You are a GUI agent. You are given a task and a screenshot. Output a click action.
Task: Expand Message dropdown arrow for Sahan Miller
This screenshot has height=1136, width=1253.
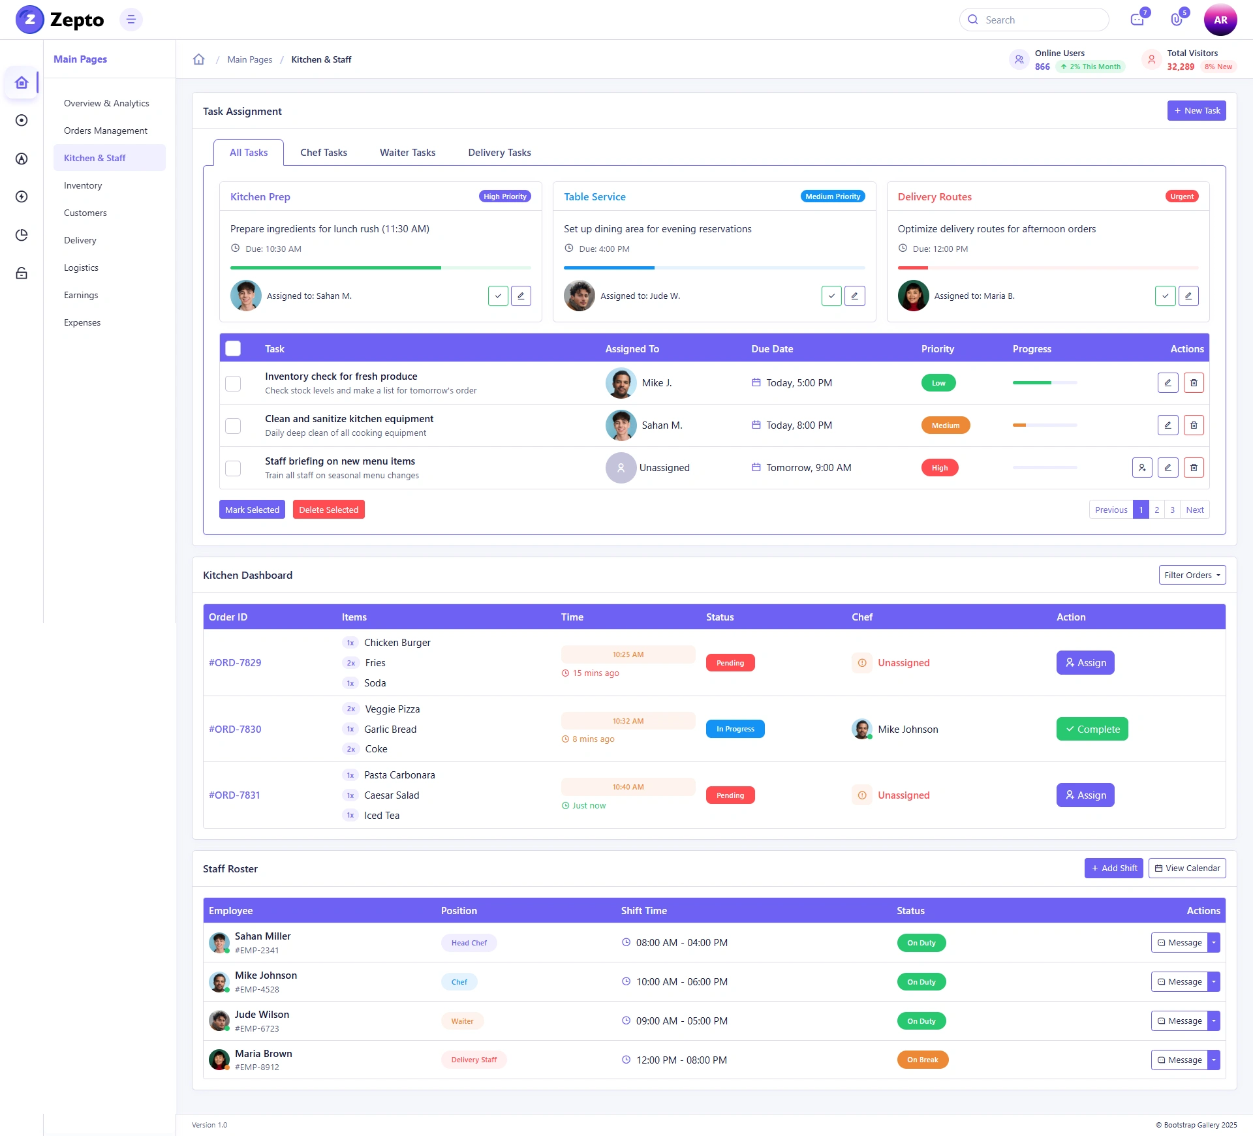tap(1214, 942)
